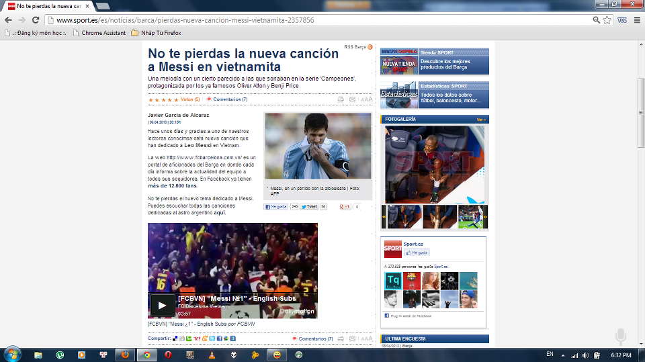The width and height of the screenshot is (645, 362).
Task: Play the Messi Nº1 Dailymotion video
Action: (162, 305)
